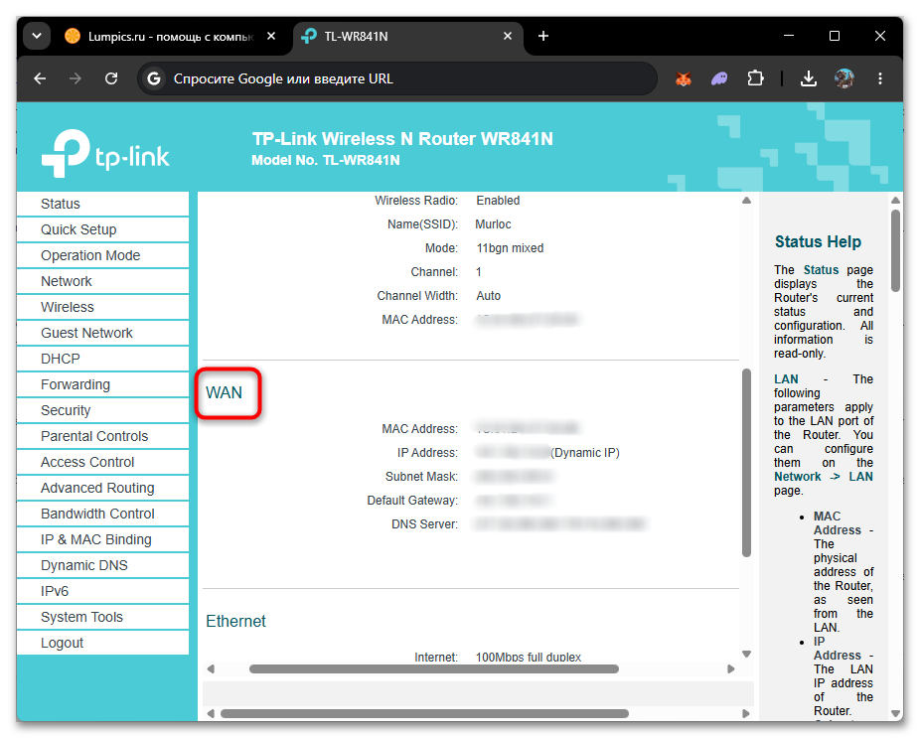Select Operation Mode menu item
Viewport: 920px width, 738px height.
(102, 255)
